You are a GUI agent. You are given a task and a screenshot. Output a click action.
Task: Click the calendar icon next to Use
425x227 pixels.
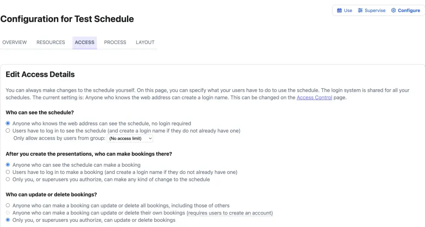[x=339, y=10]
